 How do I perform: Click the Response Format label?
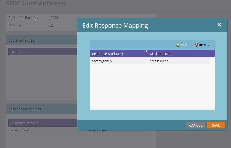(23, 18)
